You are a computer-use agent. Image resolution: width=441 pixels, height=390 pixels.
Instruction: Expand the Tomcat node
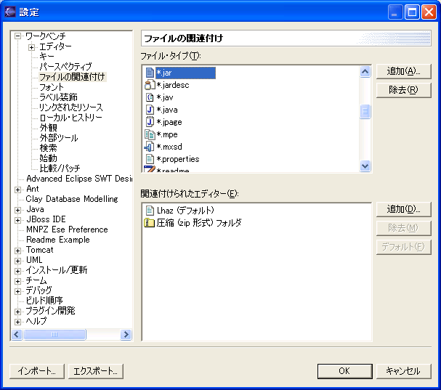[17, 251]
